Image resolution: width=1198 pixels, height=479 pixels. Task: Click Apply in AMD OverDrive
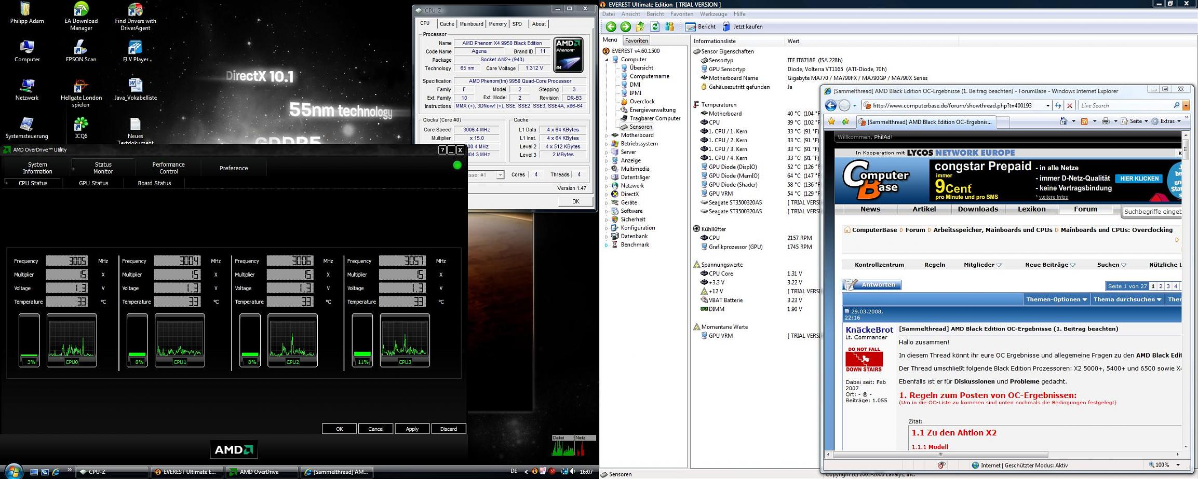pos(412,429)
